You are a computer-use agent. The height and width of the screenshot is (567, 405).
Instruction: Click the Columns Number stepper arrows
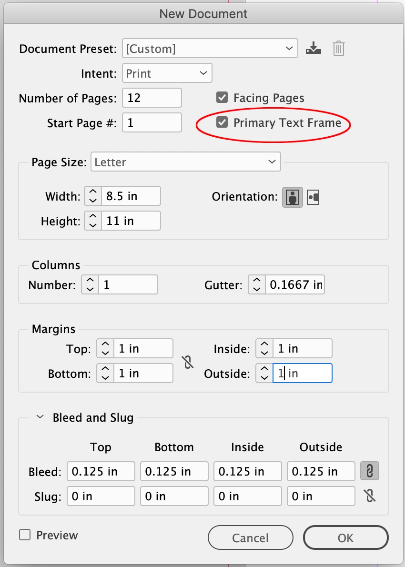(x=90, y=284)
